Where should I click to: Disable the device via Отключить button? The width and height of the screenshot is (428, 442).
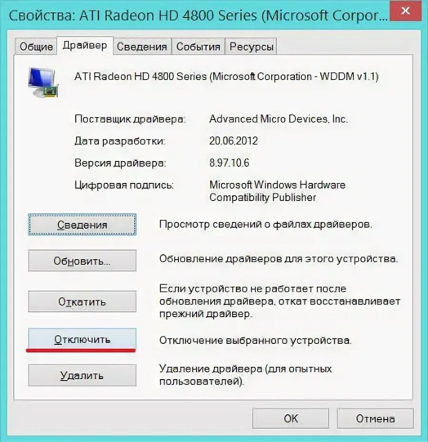coord(82,339)
